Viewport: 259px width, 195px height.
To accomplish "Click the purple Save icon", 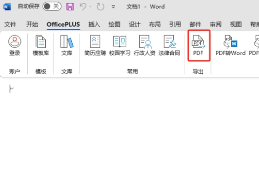I will (70, 7).
